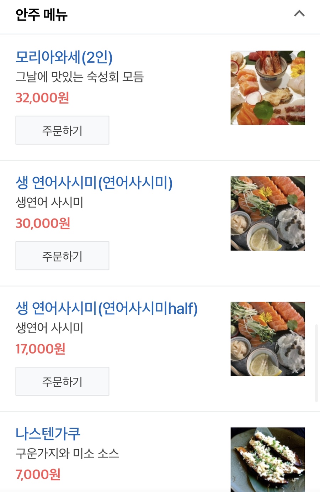Tap the 안주 메뉴 section header title

click(x=42, y=15)
